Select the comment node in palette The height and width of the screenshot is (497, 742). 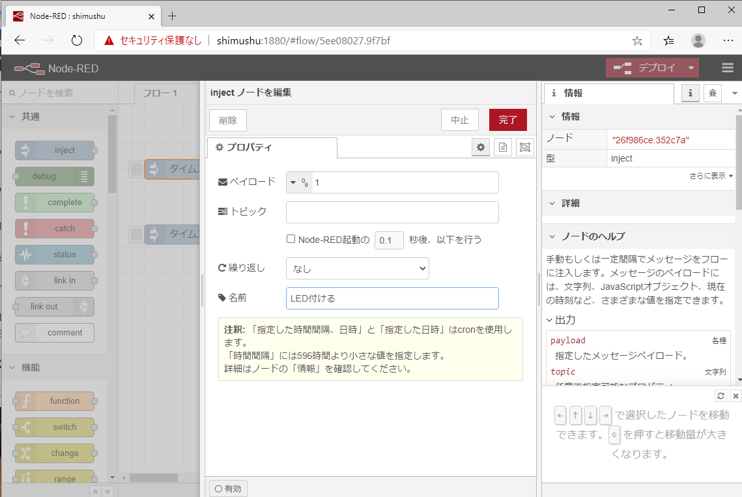click(55, 332)
